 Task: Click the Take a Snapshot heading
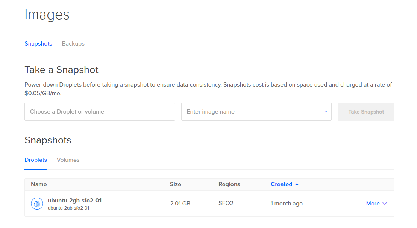tap(61, 70)
